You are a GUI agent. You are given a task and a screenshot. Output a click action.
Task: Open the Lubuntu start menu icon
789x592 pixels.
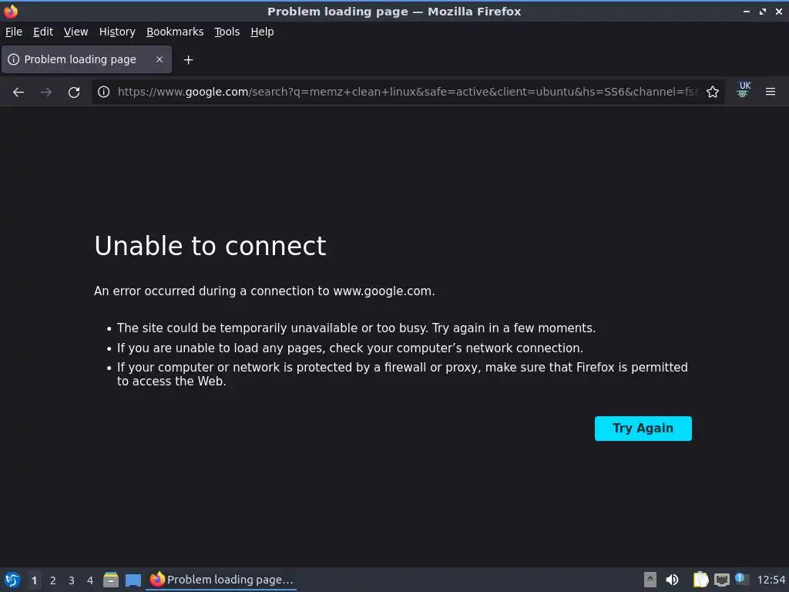point(12,580)
